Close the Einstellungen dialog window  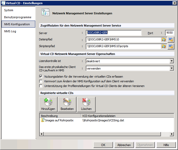(174, 3)
